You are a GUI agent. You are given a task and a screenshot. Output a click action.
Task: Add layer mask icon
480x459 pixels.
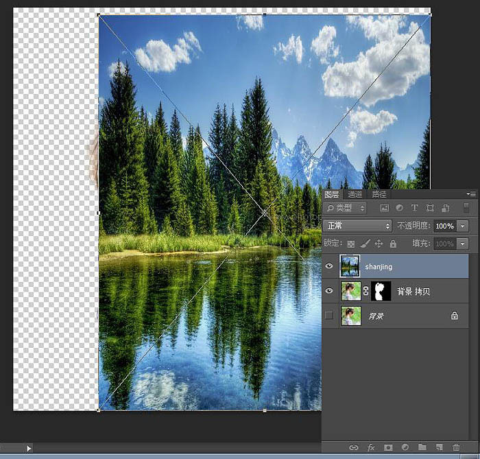(388, 447)
